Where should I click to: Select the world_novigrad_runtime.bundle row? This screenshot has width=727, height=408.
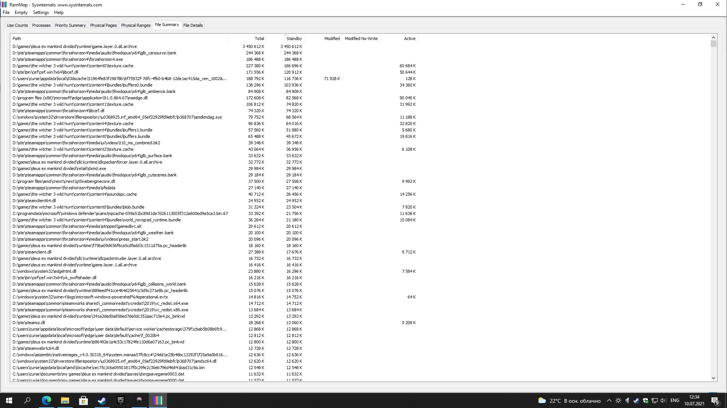coord(214,220)
